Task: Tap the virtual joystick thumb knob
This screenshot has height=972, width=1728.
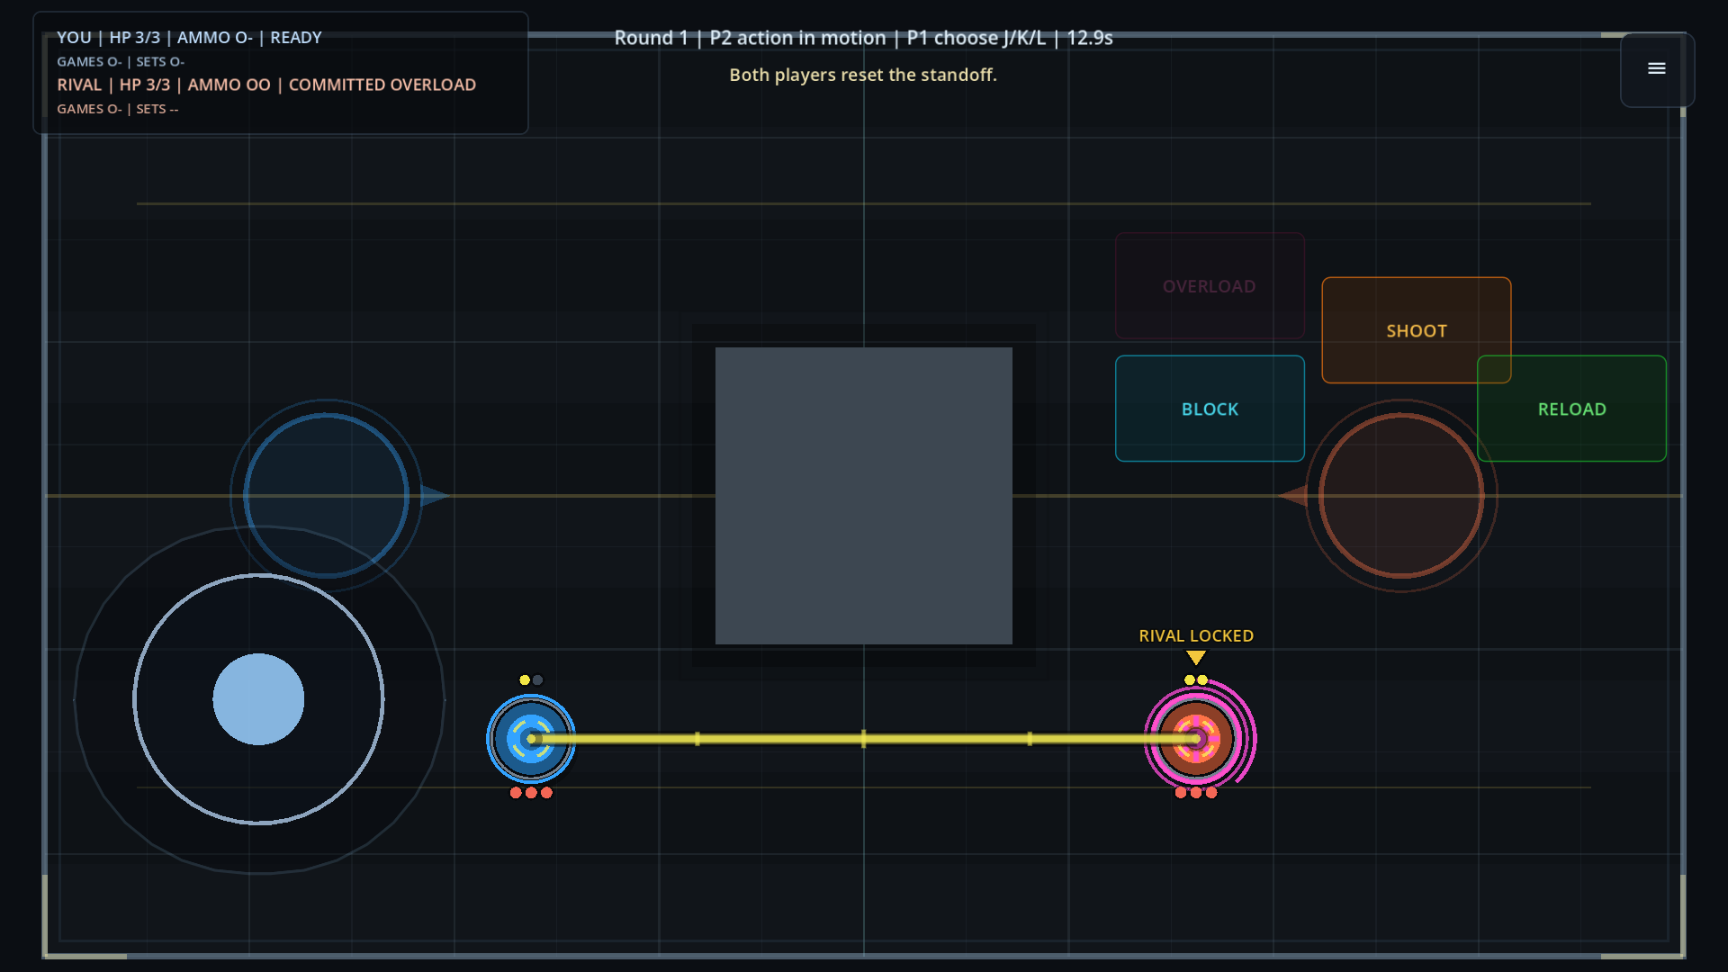Action: pyautogui.click(x=258, y=699)
